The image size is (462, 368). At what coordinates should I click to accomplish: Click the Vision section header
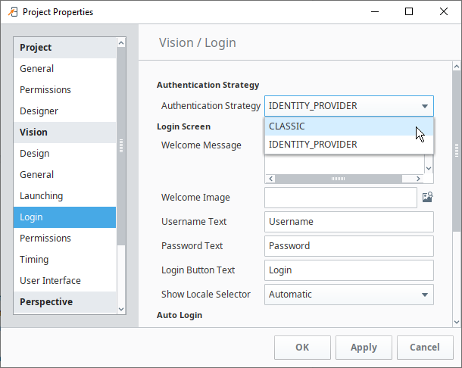[64, 133]
